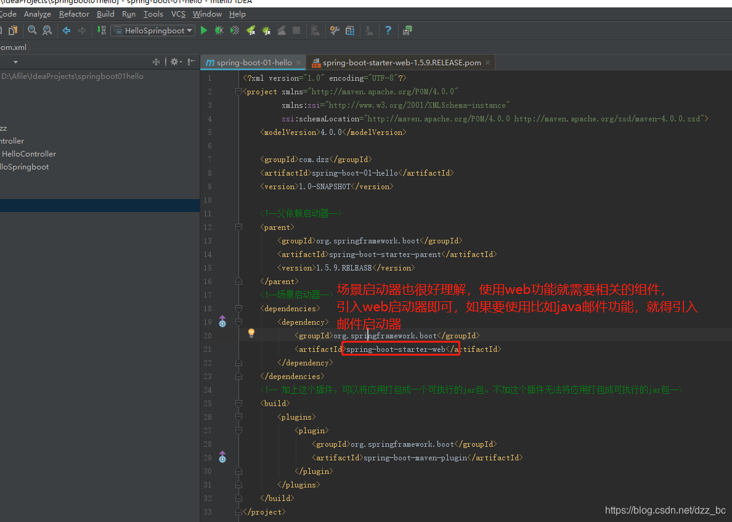Open the Window menu
Viewport: 732px width, 522px height.
pos(207,14)
